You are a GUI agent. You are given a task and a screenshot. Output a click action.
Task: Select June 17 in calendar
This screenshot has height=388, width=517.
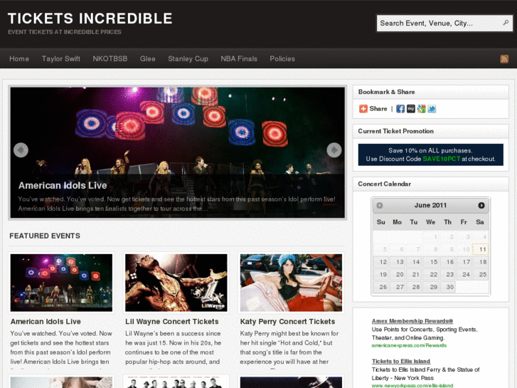coord(464,262)
